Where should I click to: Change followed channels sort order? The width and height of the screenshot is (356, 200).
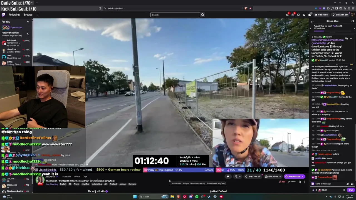(28, 34)
